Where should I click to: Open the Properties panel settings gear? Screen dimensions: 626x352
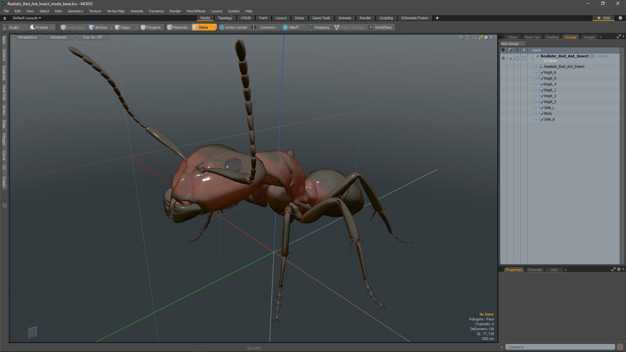click(x=619, y=270)
